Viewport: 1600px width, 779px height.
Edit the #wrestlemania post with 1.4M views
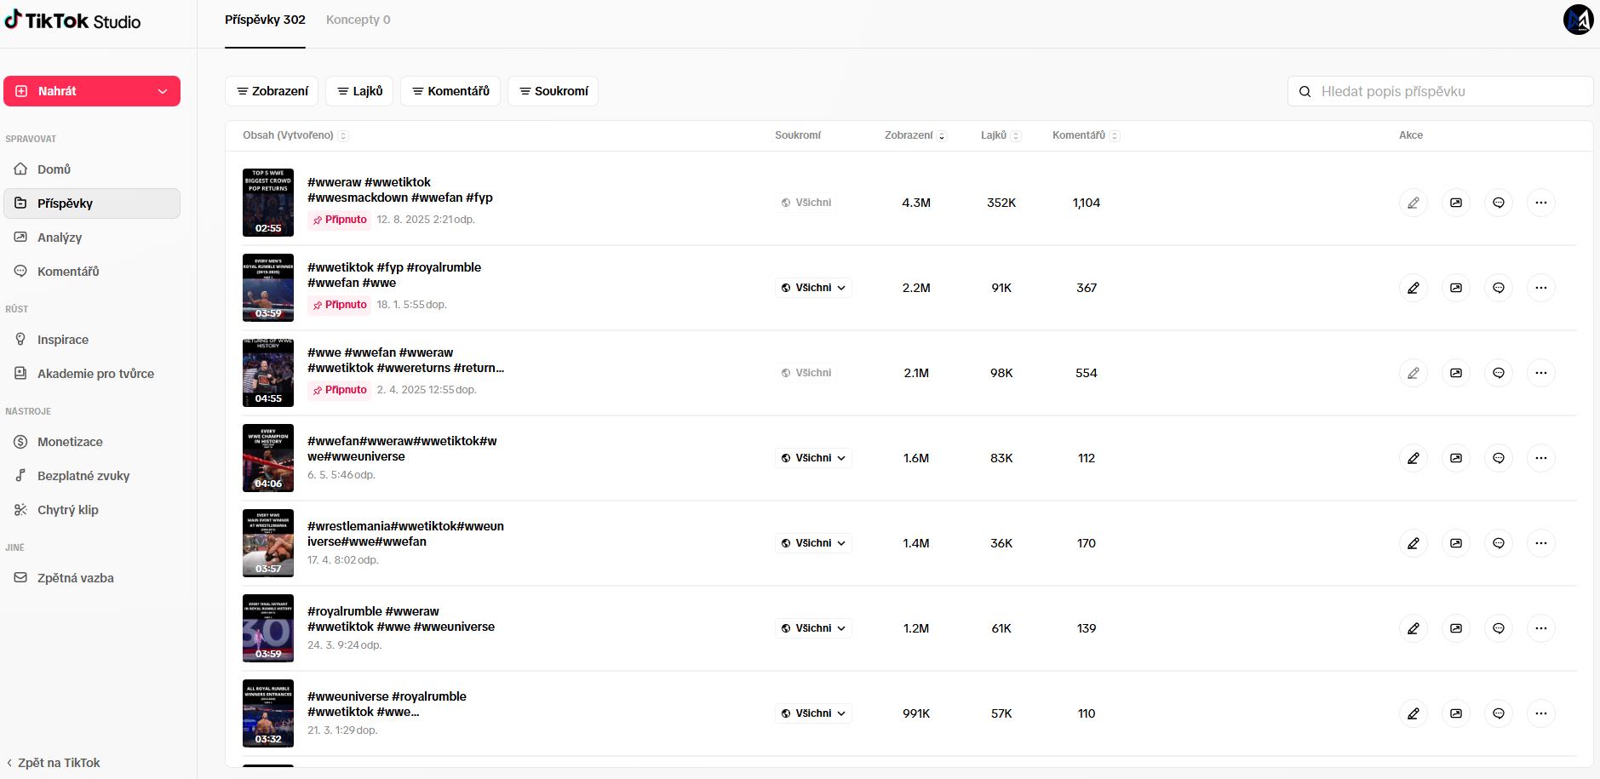[x=1414, y=543]
